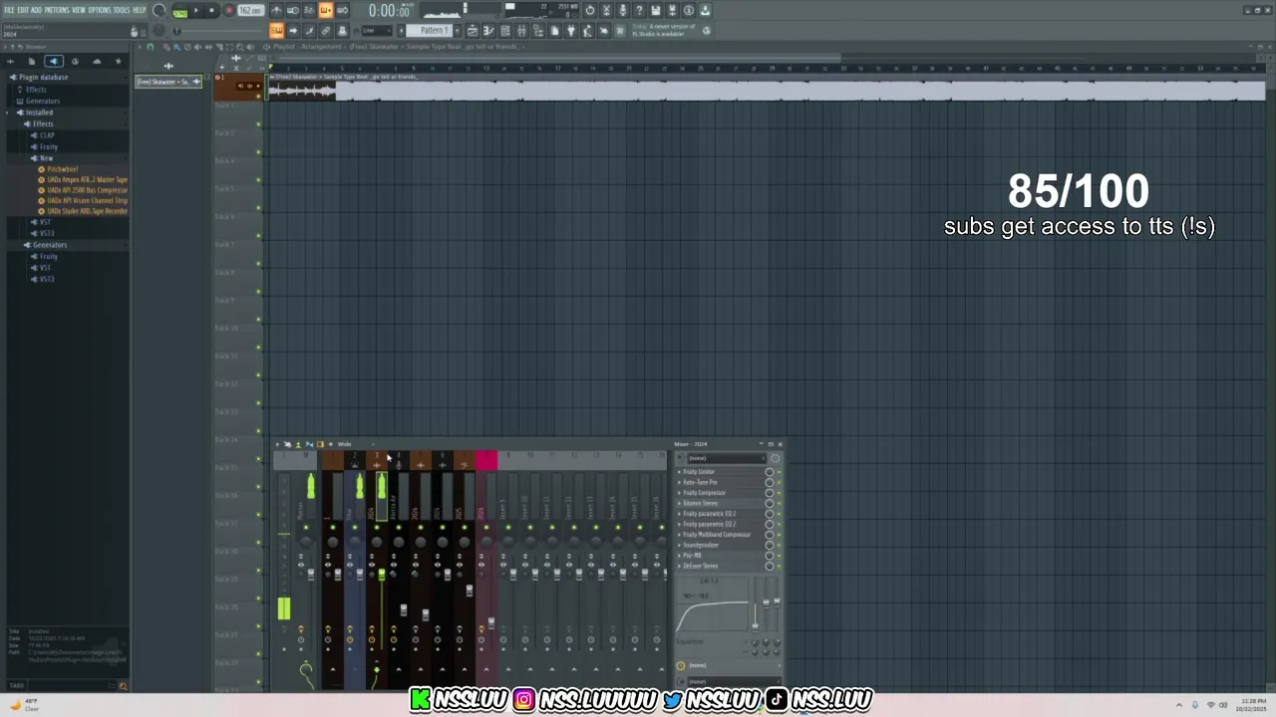
Task: Open the Mixer view icon
Action: coord(521,31)
